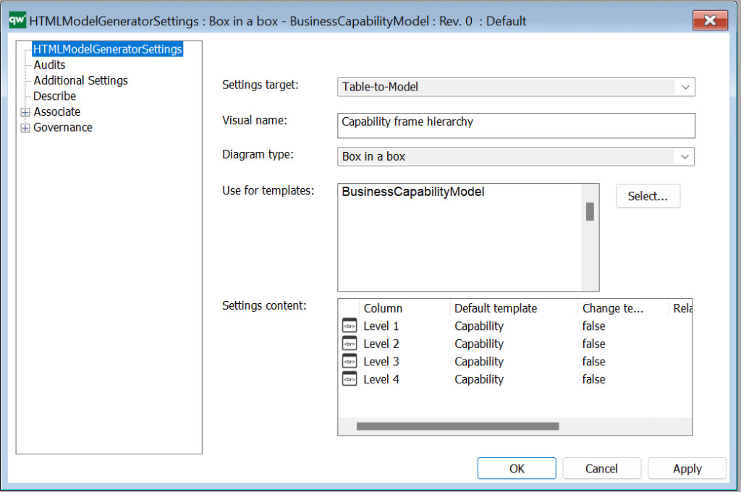The height and width of the screenshot is (492, 741).
Task: Expand the Associate tree node
Action: click(25, 111)
